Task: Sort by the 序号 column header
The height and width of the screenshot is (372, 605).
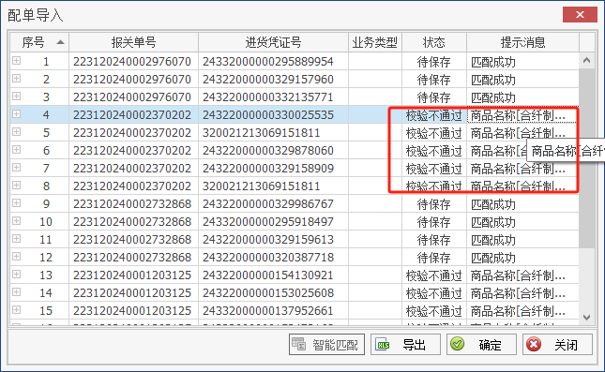Action: coord(39,42)
